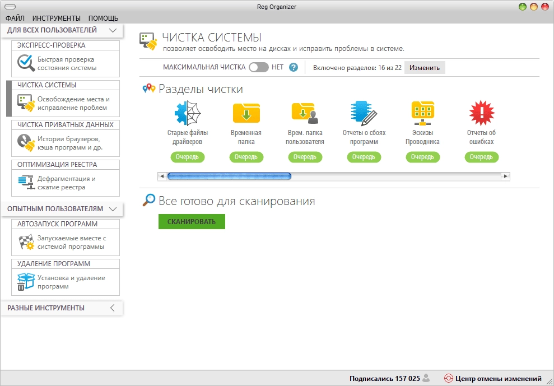Open the ПОМОЩЬ menu
This screenshot has width=554, height=386.
pyautogui.click(x=103, y=18)
